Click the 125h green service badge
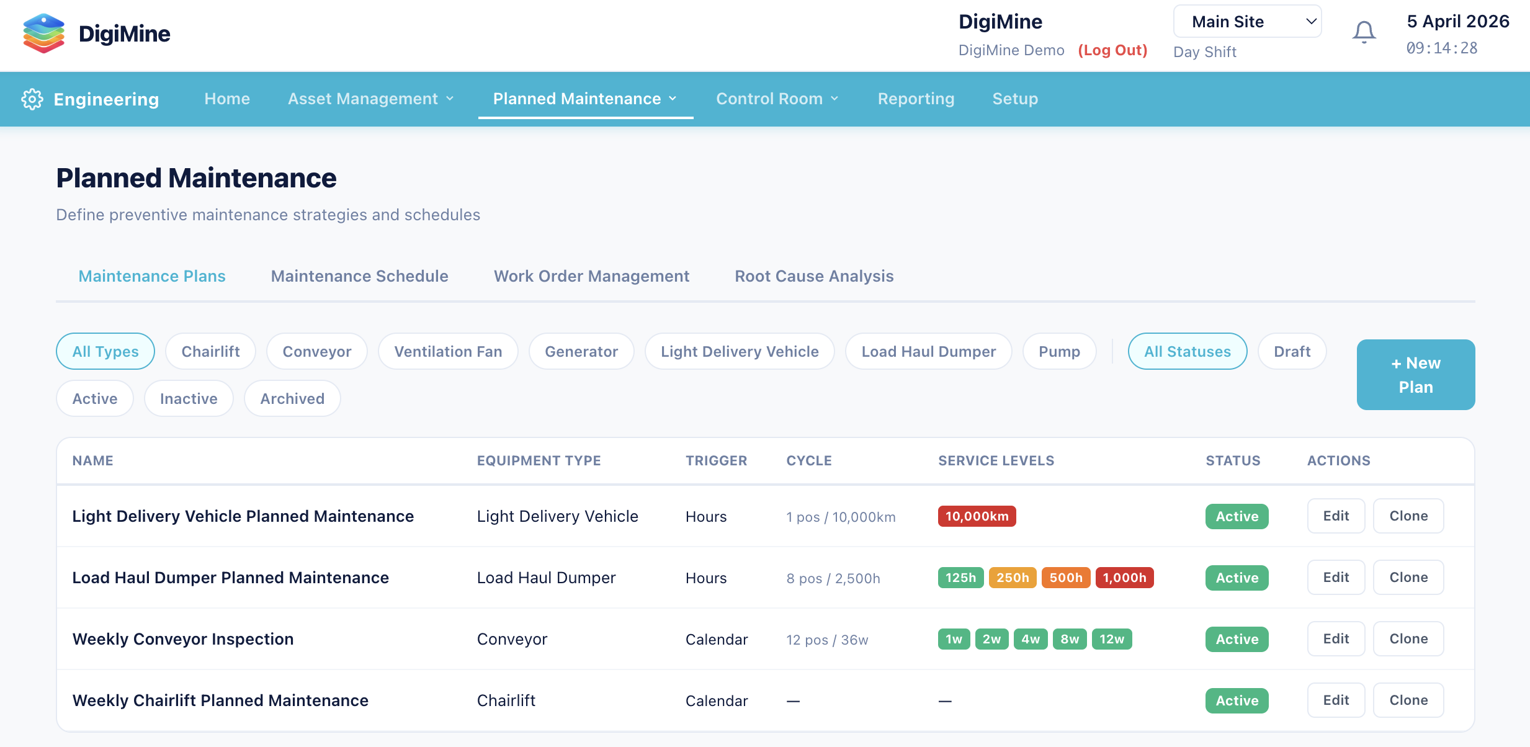This screenshot has width=1530, height=747. [x=960, y=578]
